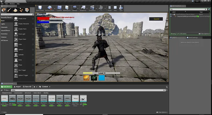Pick the Plane shape icon
The width and height of the screenshot is (212, 115).
click(16, 65)
